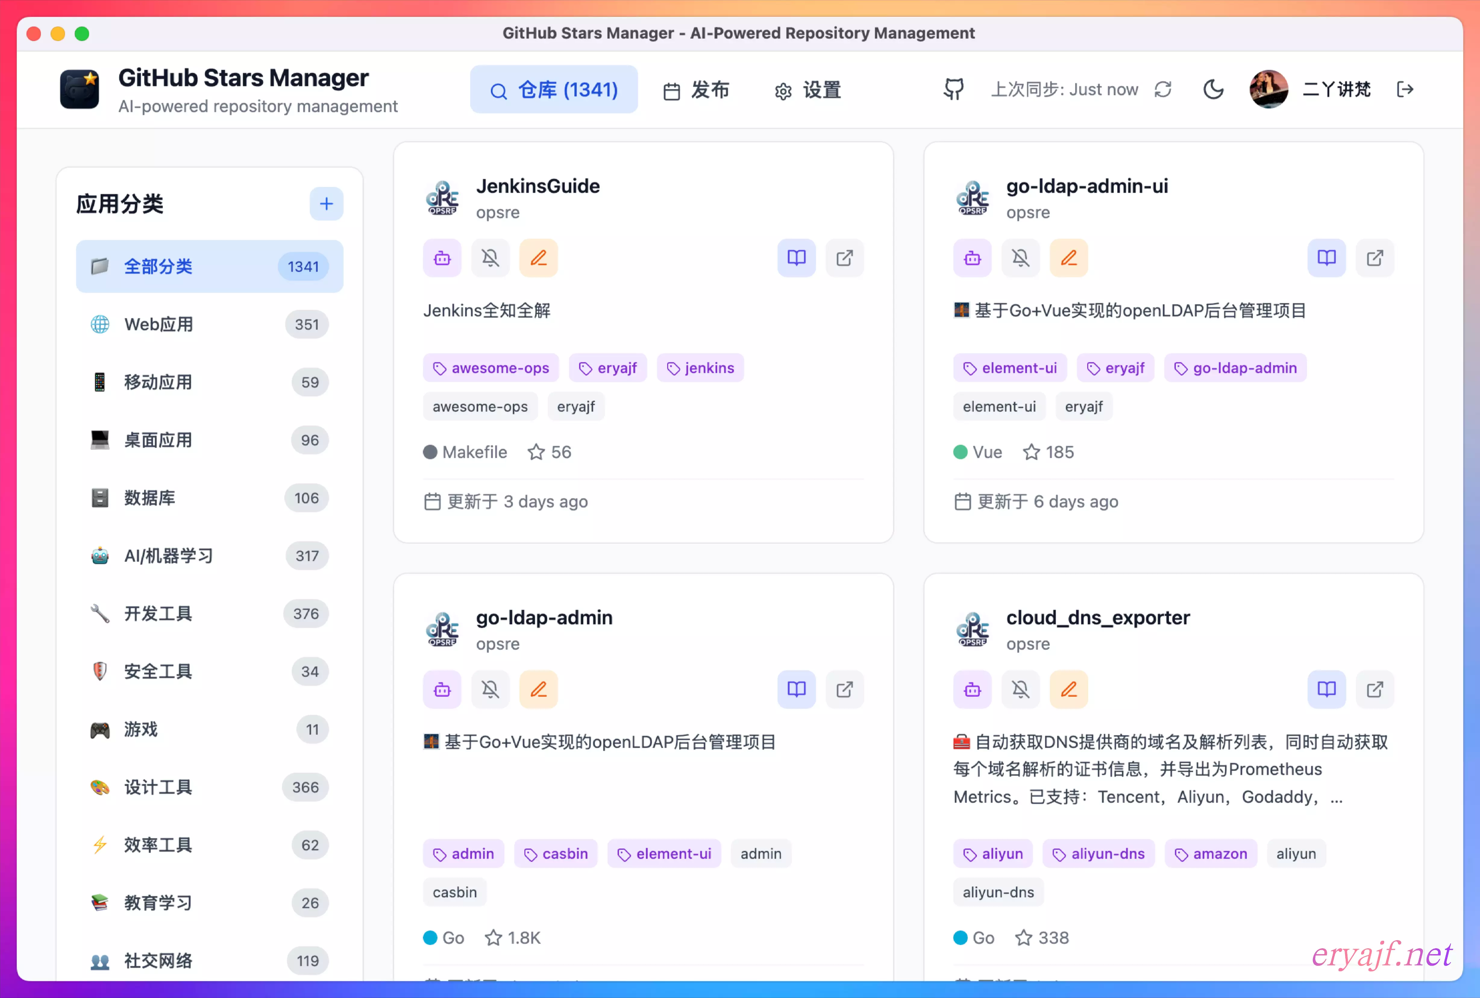1480x998 pixels.
Task: Click the purple awesome-ops tag
Action: pyautogui.click(x=491, y=369)
